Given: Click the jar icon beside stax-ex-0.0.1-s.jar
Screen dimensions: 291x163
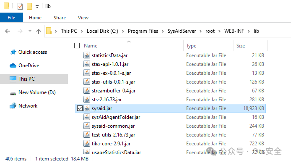Looking at the screenshot, I should coord(87,73).
